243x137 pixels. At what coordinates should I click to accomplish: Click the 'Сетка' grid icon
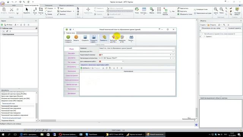coord(159,10)
